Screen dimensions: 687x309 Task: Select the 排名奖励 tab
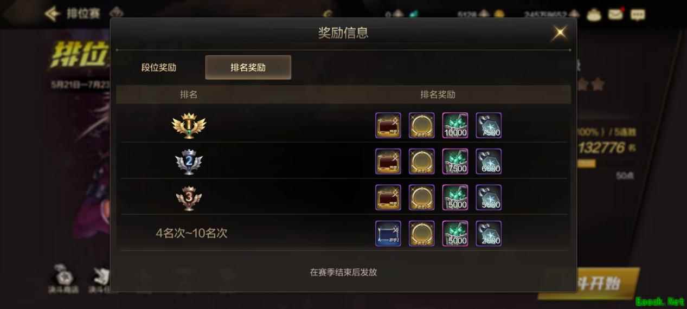[248, 68]
